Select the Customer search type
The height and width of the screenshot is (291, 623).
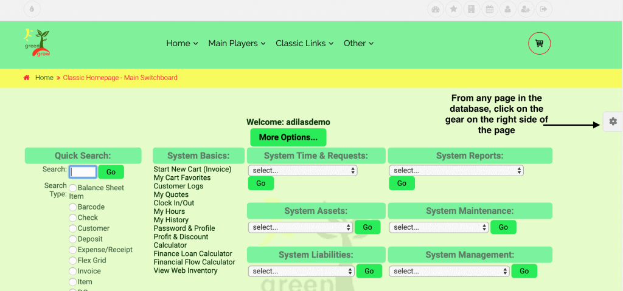73,228
